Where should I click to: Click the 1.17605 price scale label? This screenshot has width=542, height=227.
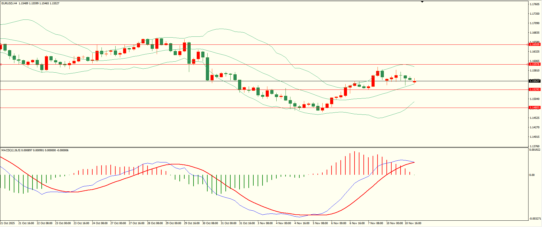click(x=535, y=4)
